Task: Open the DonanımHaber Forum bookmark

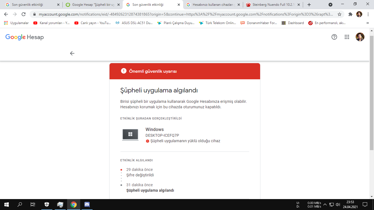Action: 259,23
